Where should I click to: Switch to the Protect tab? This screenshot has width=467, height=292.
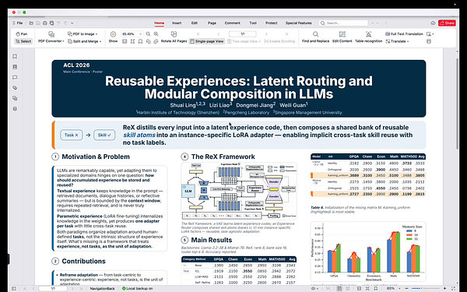coord(272,23)
